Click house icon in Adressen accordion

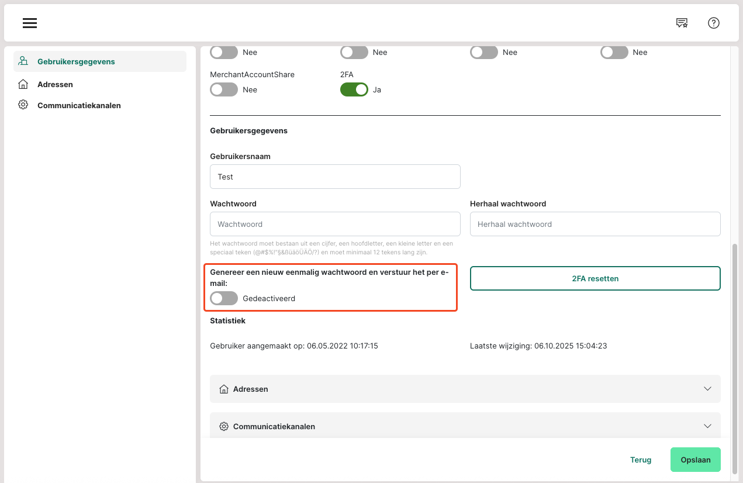click(223, 389)
